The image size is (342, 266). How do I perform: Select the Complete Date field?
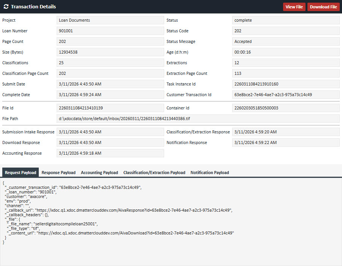(110, 95)
